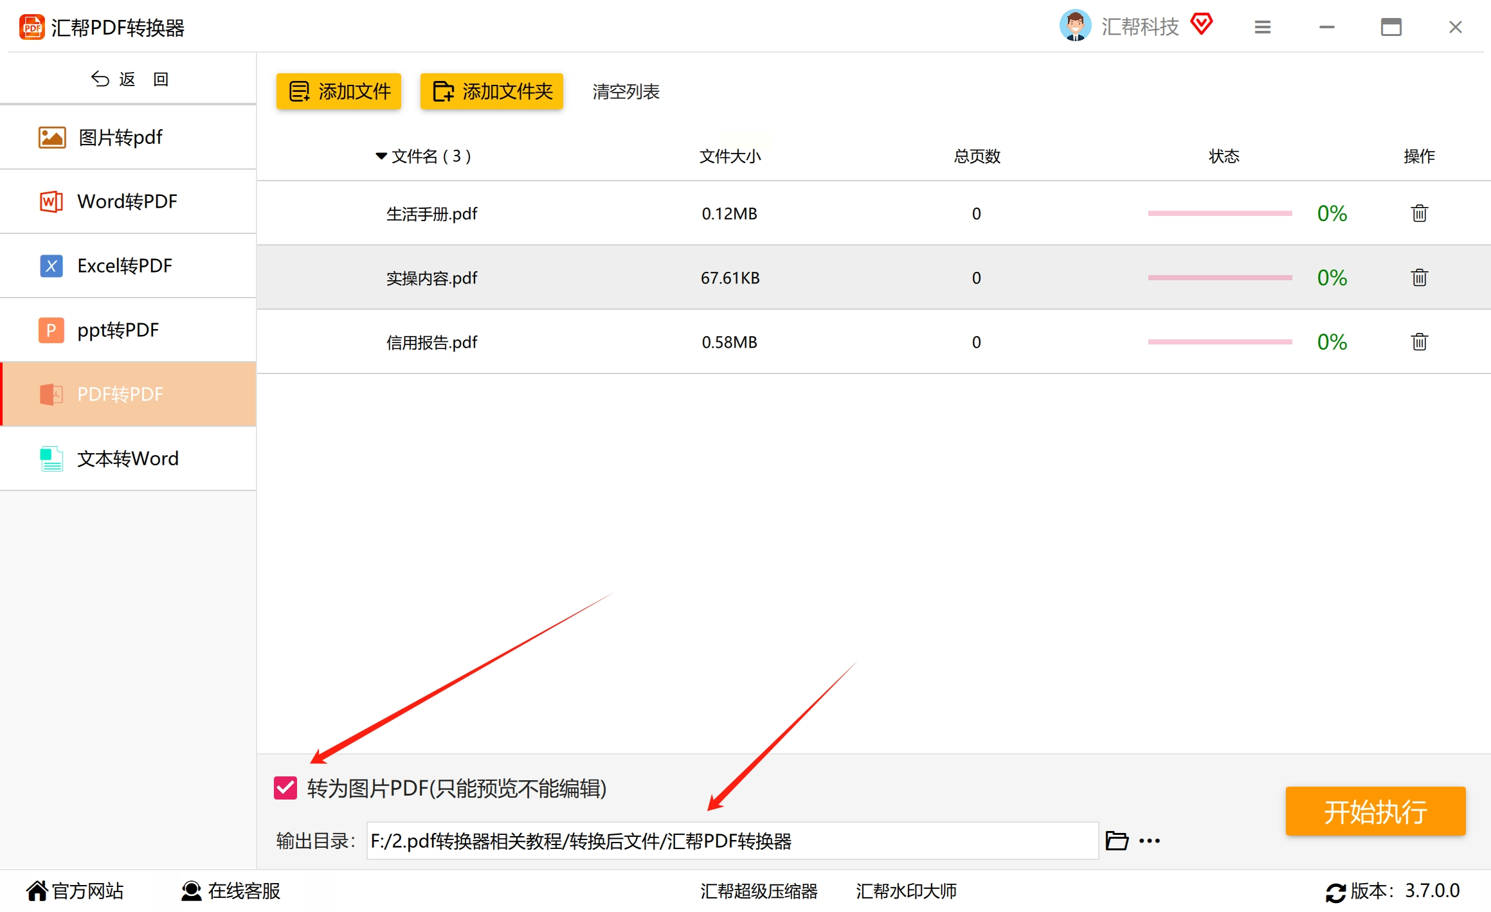Viewport: 1491px width, 912px height.
Task: Click version refresh update icon
Action: (x=1335, y=892)
